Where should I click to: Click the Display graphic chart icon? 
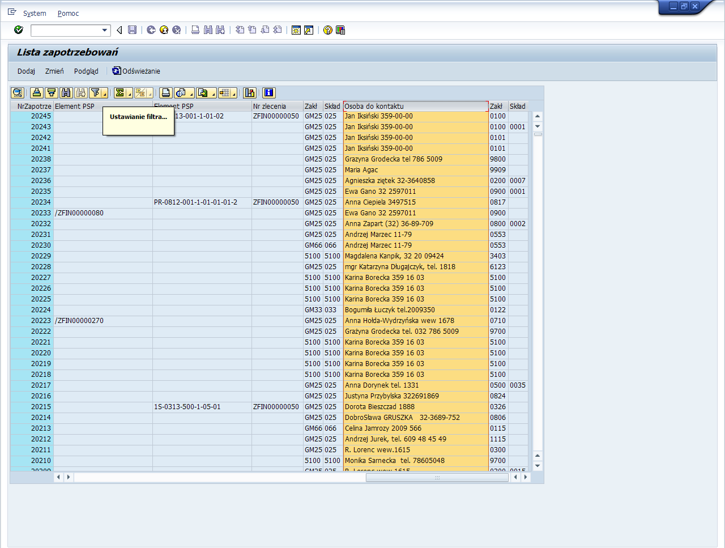tap(250, 93)
